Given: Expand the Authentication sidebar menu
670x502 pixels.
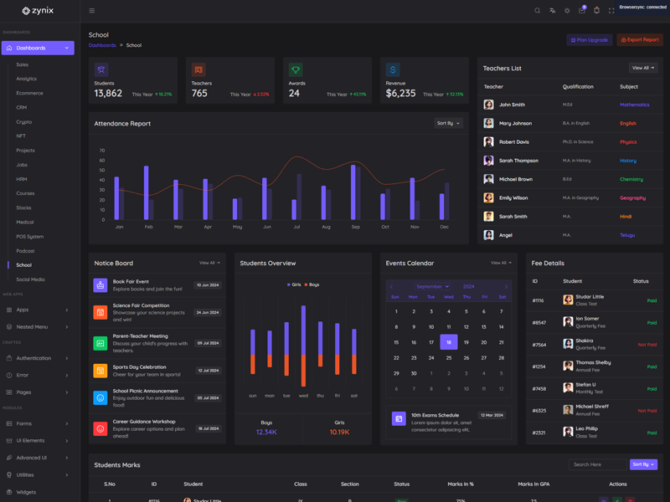Looking at the screenshot, I should click(x=37, y=358).
